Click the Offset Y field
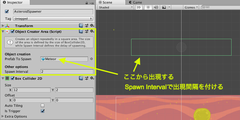This screenshot has width=240, height=120. tap(74, 100)
